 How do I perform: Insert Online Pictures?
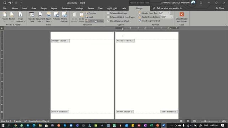click(x=64, y=17)
